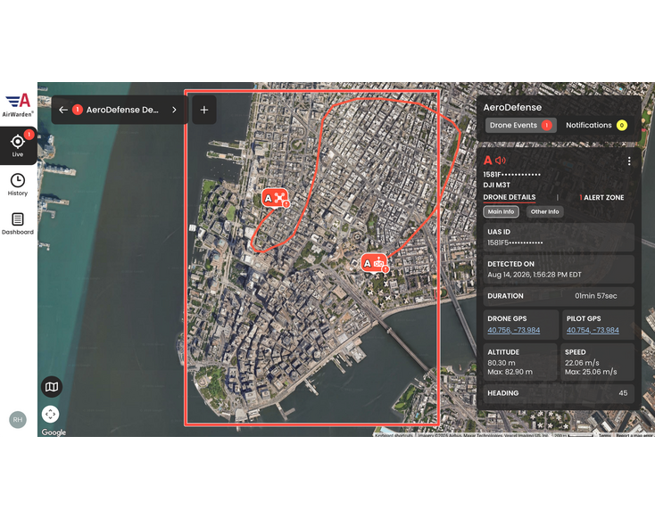Open the three-dot drone options menu
This screenshot has width=655, height=519.
pos(629,161)
